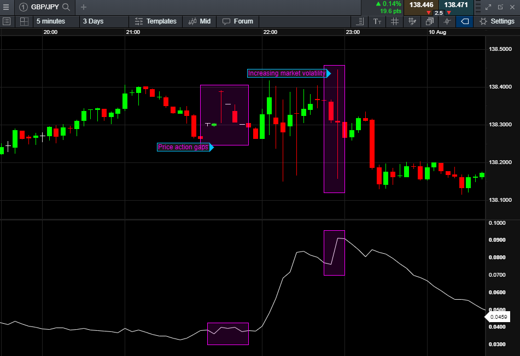The image size is (520, 356).
Task: Select the crosshair cursor tool
Action: tap(447, 21)
